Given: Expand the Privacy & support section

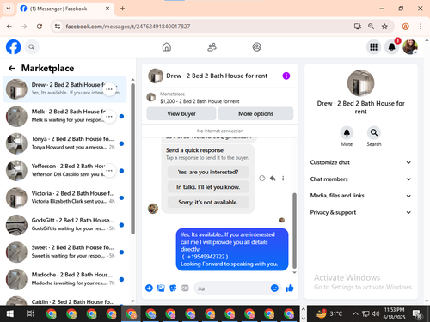Looking at the screenshot, I should point(360,212).
